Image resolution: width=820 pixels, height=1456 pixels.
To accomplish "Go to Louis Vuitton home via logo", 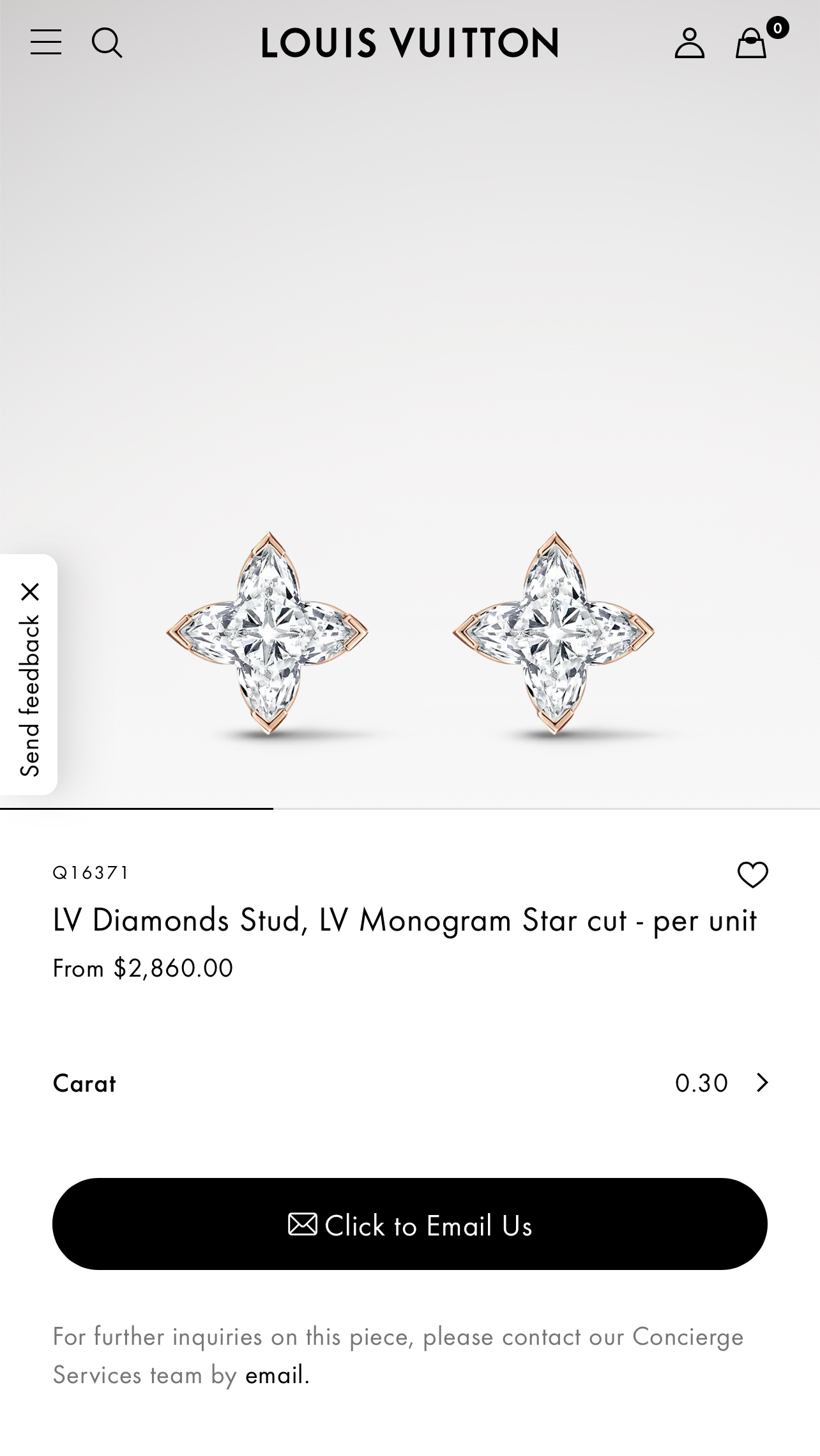I will pyautogui.click(x=409, y=43).
